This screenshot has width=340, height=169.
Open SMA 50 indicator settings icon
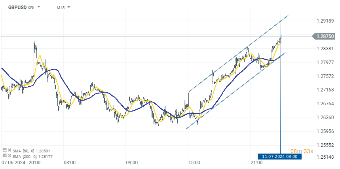pyautogui.click(x=4, y=150)
